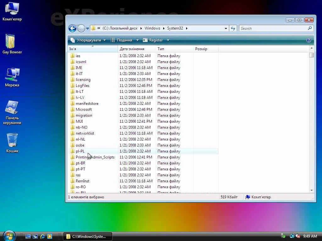
Task: Select the manifeststore folder
Action: click(87, 104)
